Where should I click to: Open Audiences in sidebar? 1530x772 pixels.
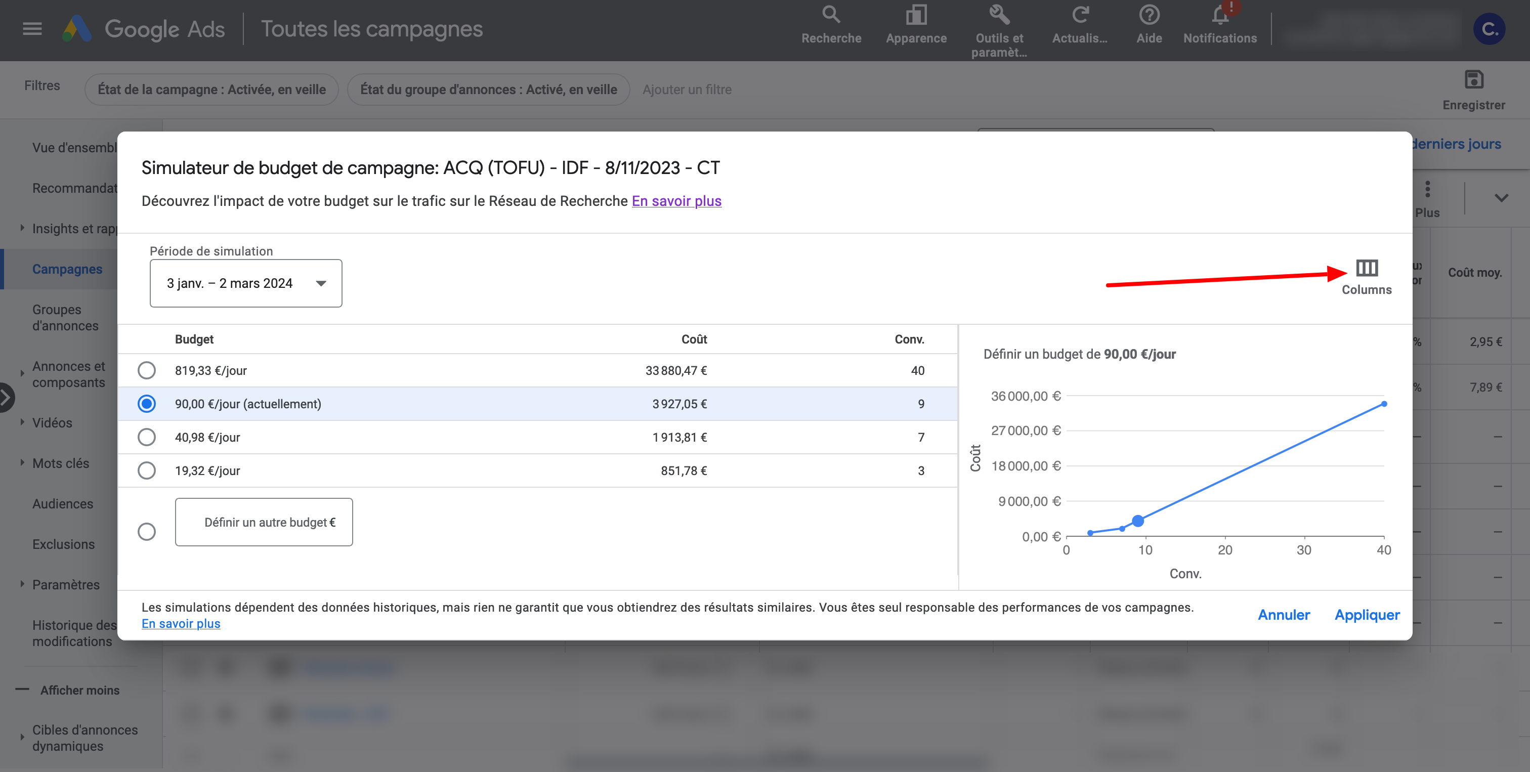tap(62, 503)
